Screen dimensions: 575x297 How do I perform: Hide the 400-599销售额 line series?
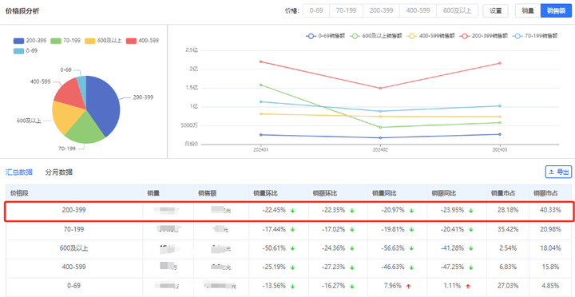coord(431,36)
